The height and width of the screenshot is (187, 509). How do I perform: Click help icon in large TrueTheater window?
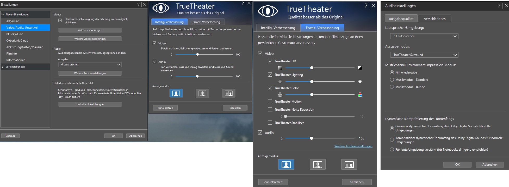(x=366, y=5)
